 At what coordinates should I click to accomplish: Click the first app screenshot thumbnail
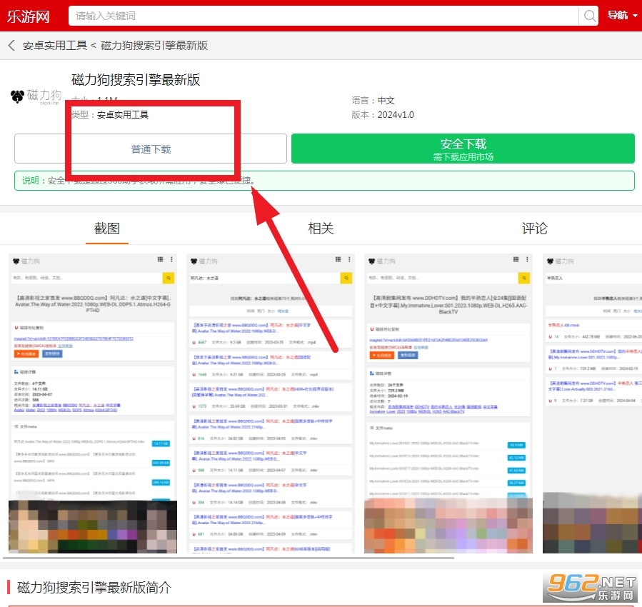[x=91, y=403]
